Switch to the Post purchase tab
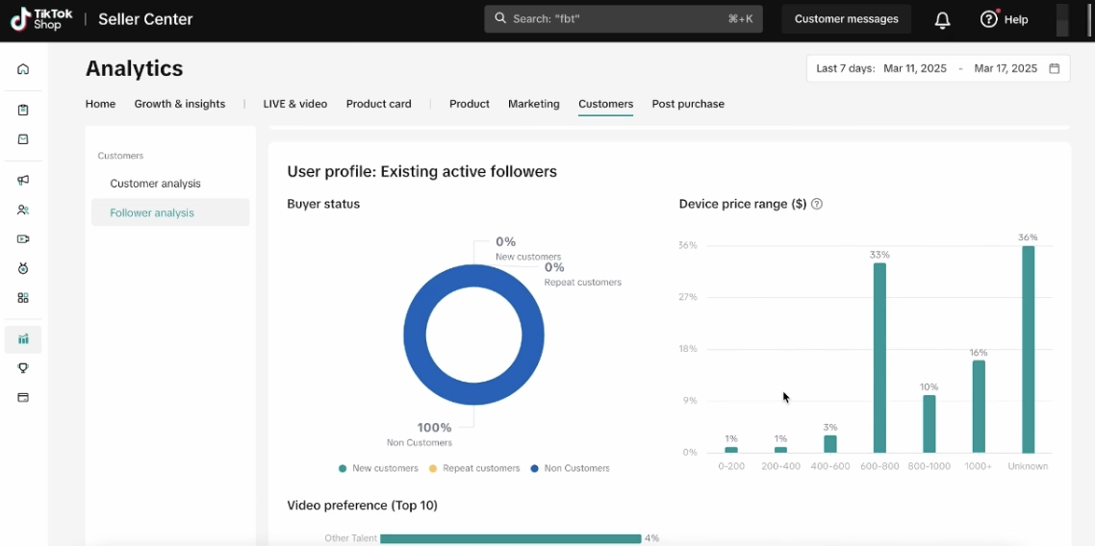 [688, 104]
